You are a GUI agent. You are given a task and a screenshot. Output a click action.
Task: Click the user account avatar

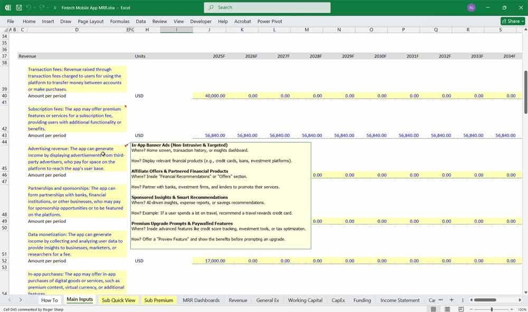click(471, 7)
